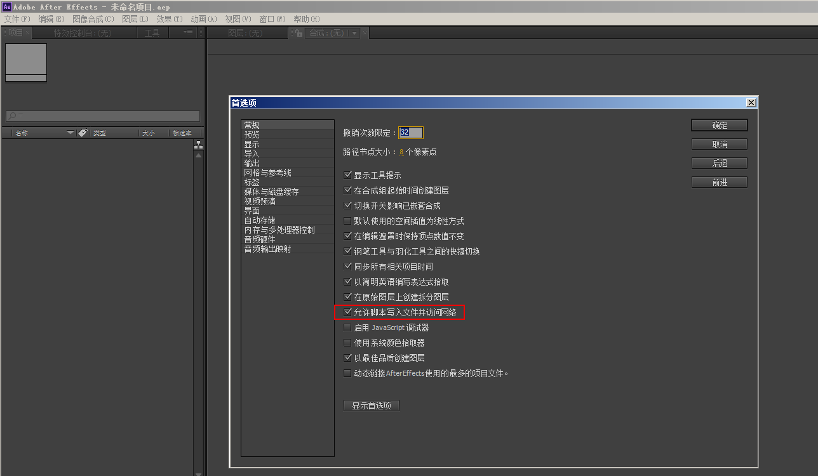The image size is (818, 476).
Task: Uncheck 显示工具提示 checkbox
Action: (x=347, y=175)
